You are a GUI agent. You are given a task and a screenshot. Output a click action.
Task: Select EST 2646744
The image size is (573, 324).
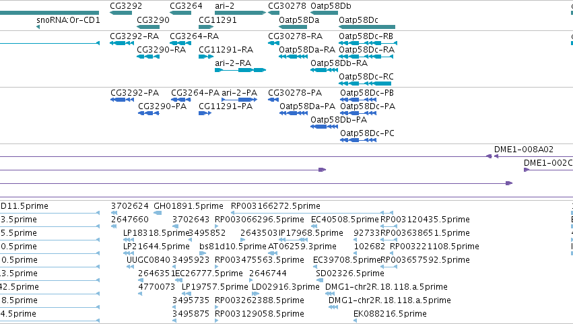click(251, 280)
